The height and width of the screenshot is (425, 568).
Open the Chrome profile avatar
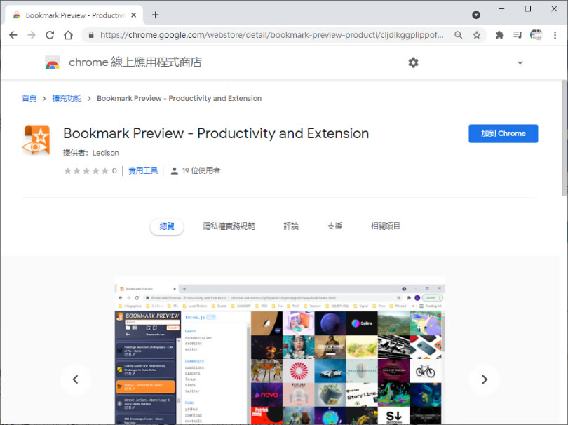tap(536, 35)
